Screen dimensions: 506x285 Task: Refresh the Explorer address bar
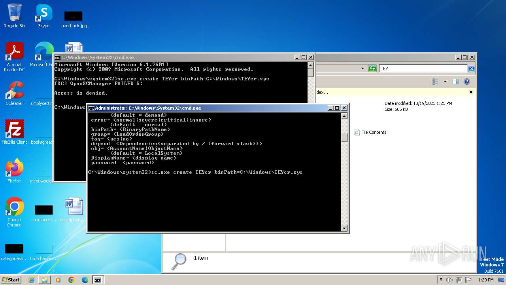[x=372, y=68]
